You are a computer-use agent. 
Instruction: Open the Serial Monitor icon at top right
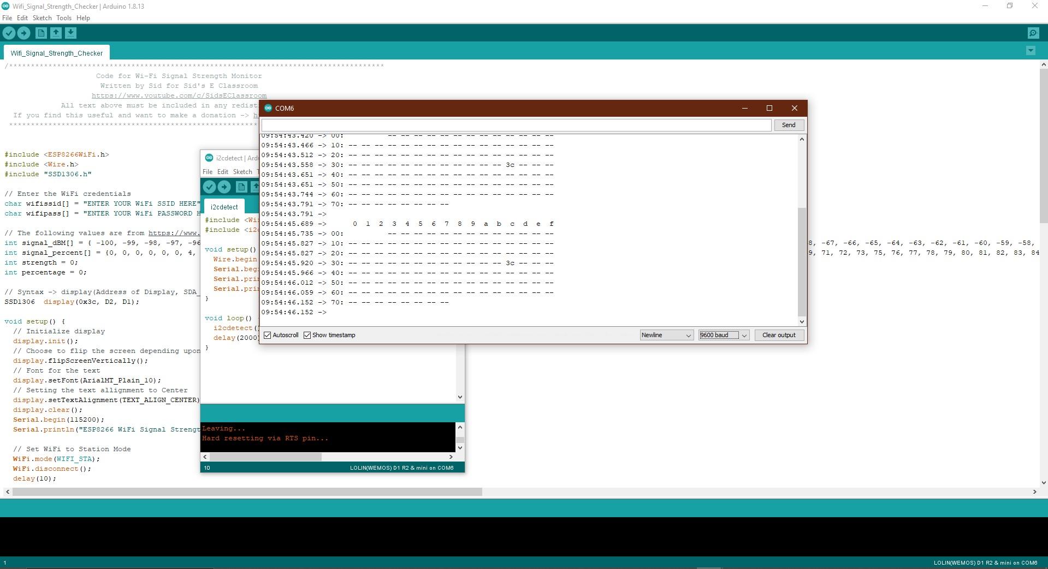(1033, 33)
